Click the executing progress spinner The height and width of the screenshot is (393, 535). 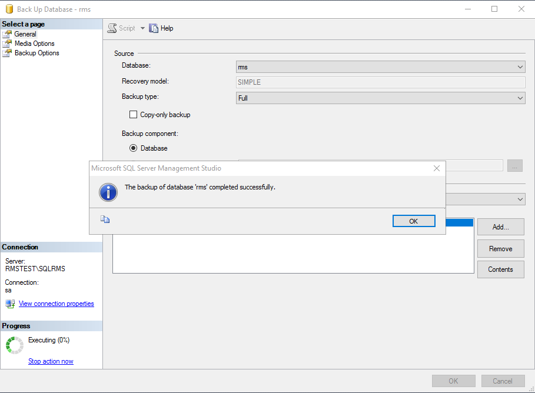(x=15, y=345)
